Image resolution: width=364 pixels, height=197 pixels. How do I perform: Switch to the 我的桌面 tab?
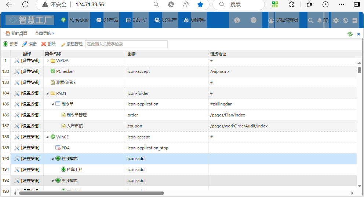point(17,33)
